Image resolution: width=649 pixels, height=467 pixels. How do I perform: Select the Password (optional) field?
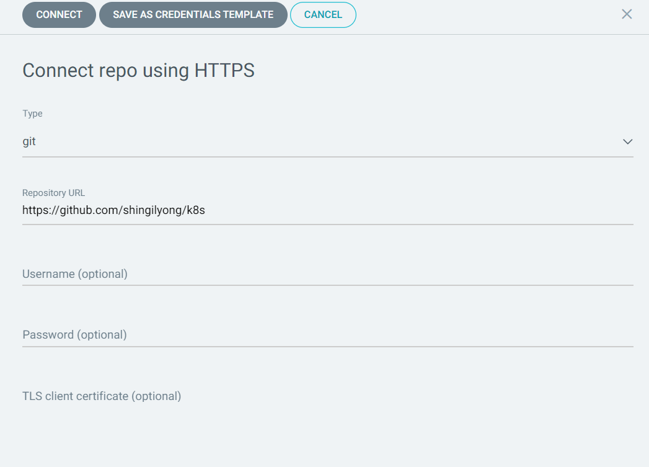[328, 334]
